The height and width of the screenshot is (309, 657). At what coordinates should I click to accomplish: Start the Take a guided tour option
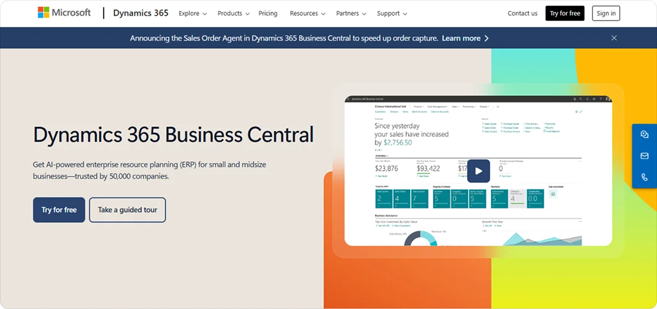(x=128, y=210)
